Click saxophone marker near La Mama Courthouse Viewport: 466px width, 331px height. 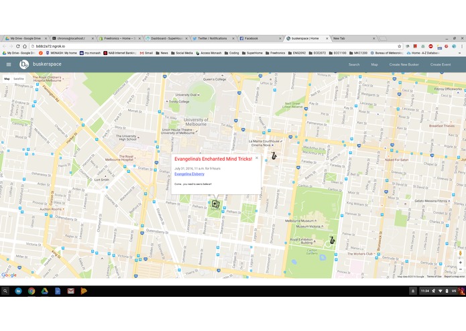click(274, 155)
